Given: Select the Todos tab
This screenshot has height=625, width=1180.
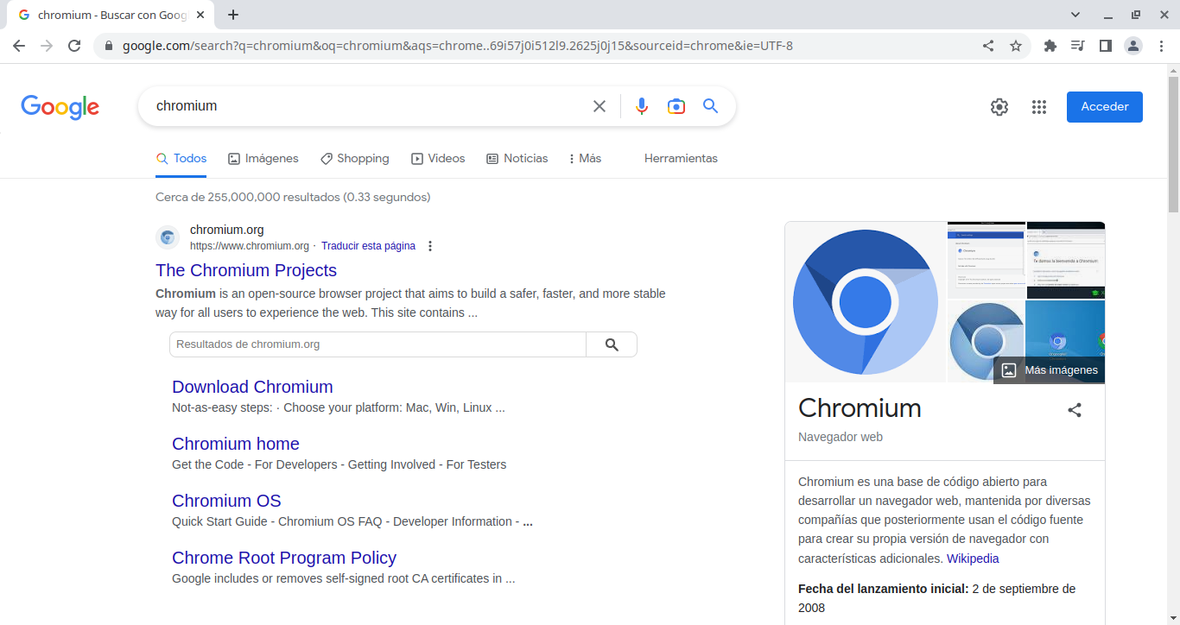Looking at the screenshot, I should (181, 159).
